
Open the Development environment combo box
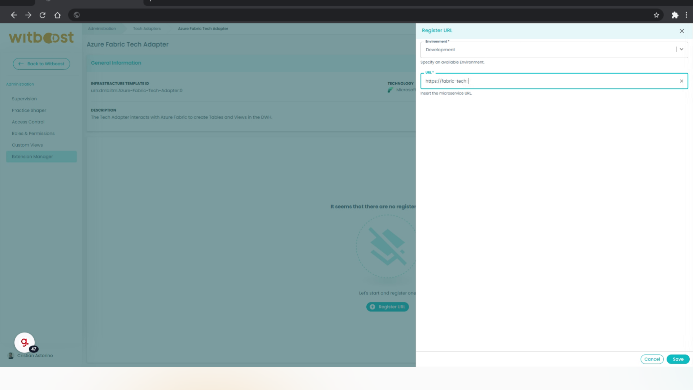point(554,50)
